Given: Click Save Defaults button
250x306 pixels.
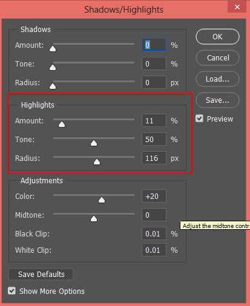Looking at the screenshot, I should pos(41,275).
